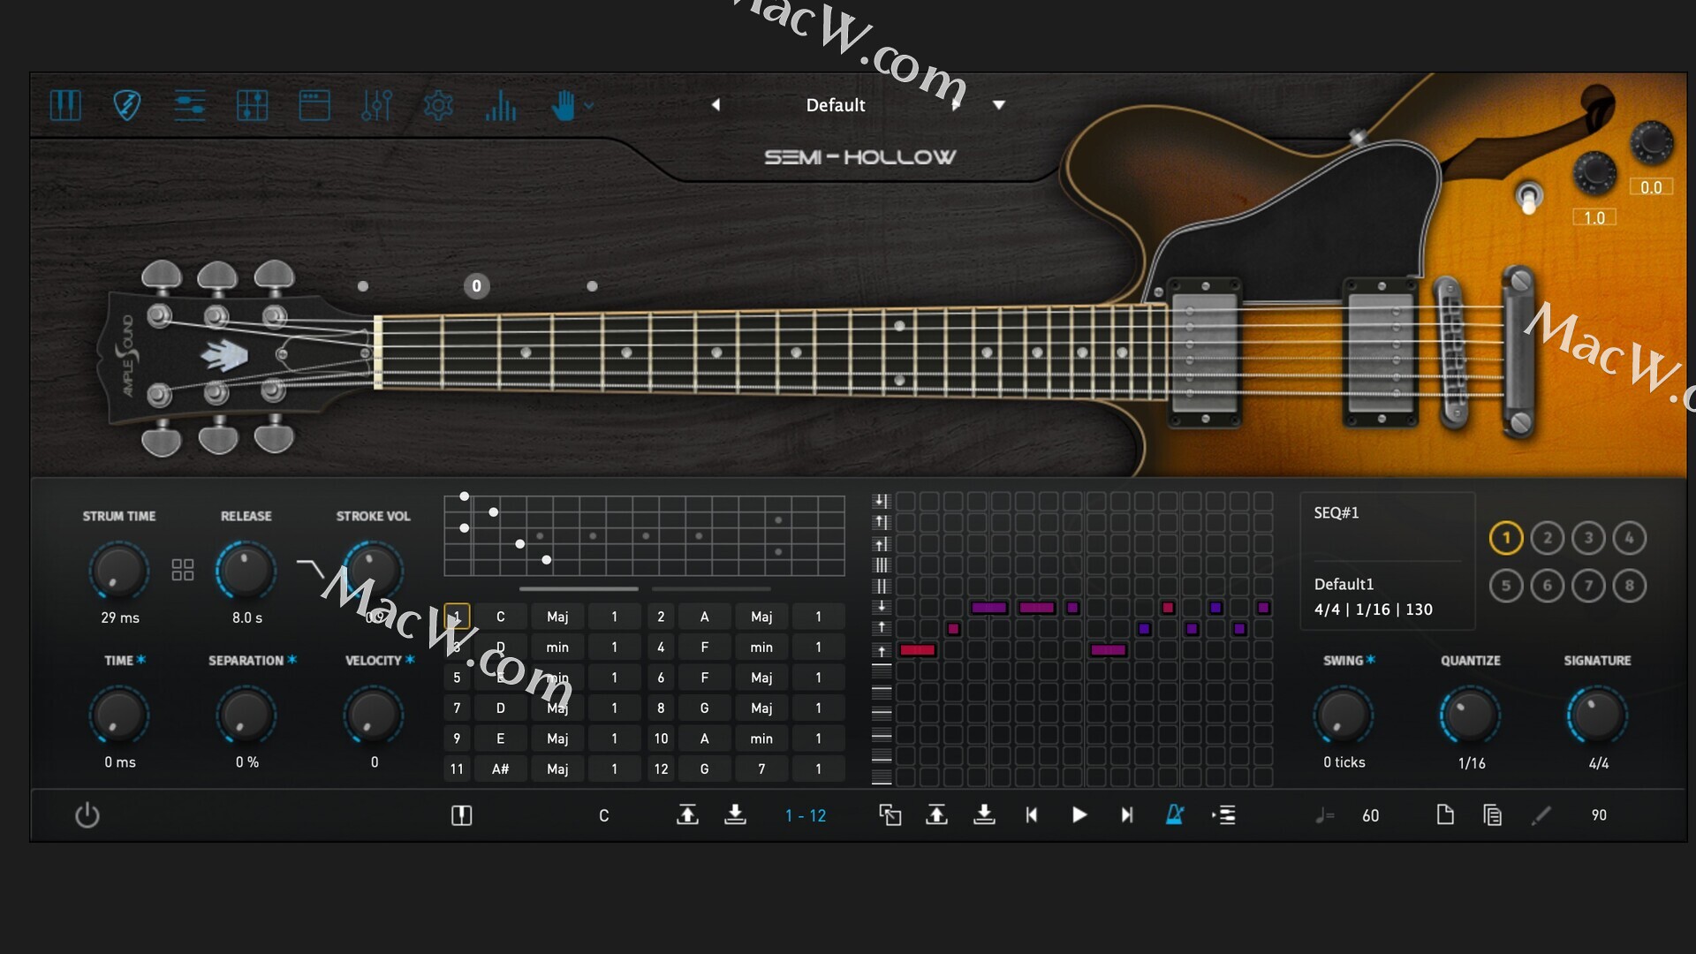Adjust the Swing knob
The height and width of the screenshot is (954, 1696).
point(1344,715)
